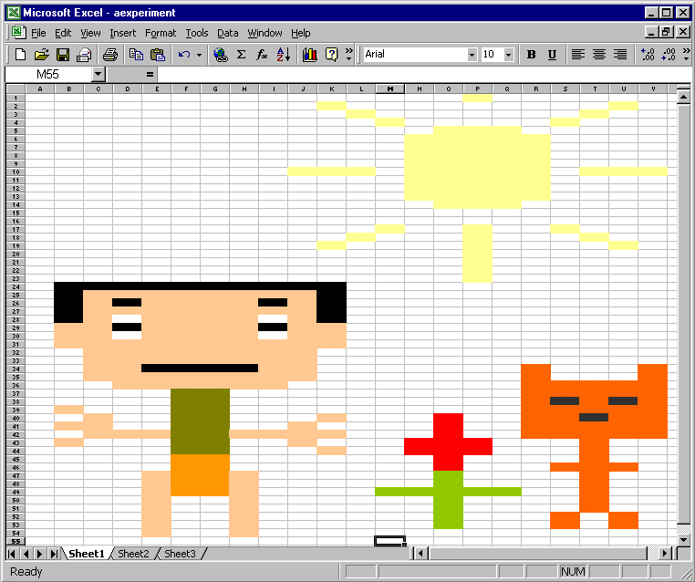695x582 pixels.
Task: Click the AutoSum sigma icon
Action: click(241, 55)
